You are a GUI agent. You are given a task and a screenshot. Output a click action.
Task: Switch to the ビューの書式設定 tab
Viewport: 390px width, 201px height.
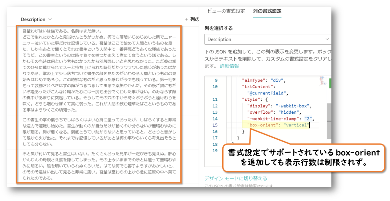226,11
